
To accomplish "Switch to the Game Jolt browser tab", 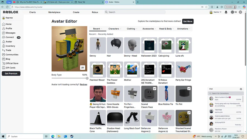I will 58,2.
